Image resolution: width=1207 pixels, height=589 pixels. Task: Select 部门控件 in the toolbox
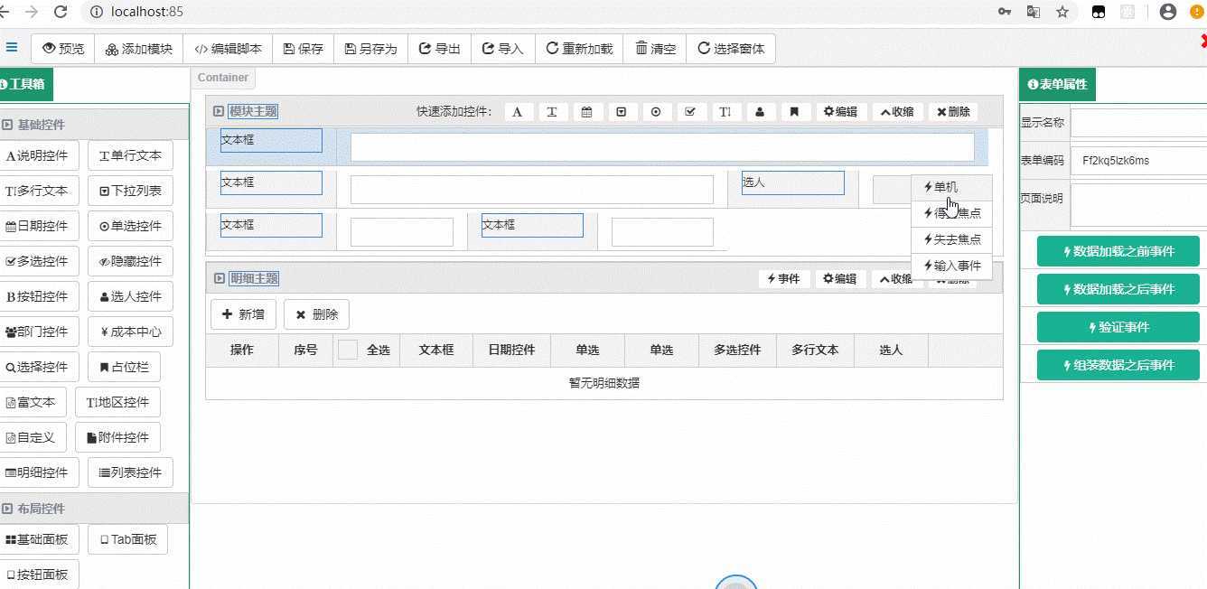tap(38, 332)
